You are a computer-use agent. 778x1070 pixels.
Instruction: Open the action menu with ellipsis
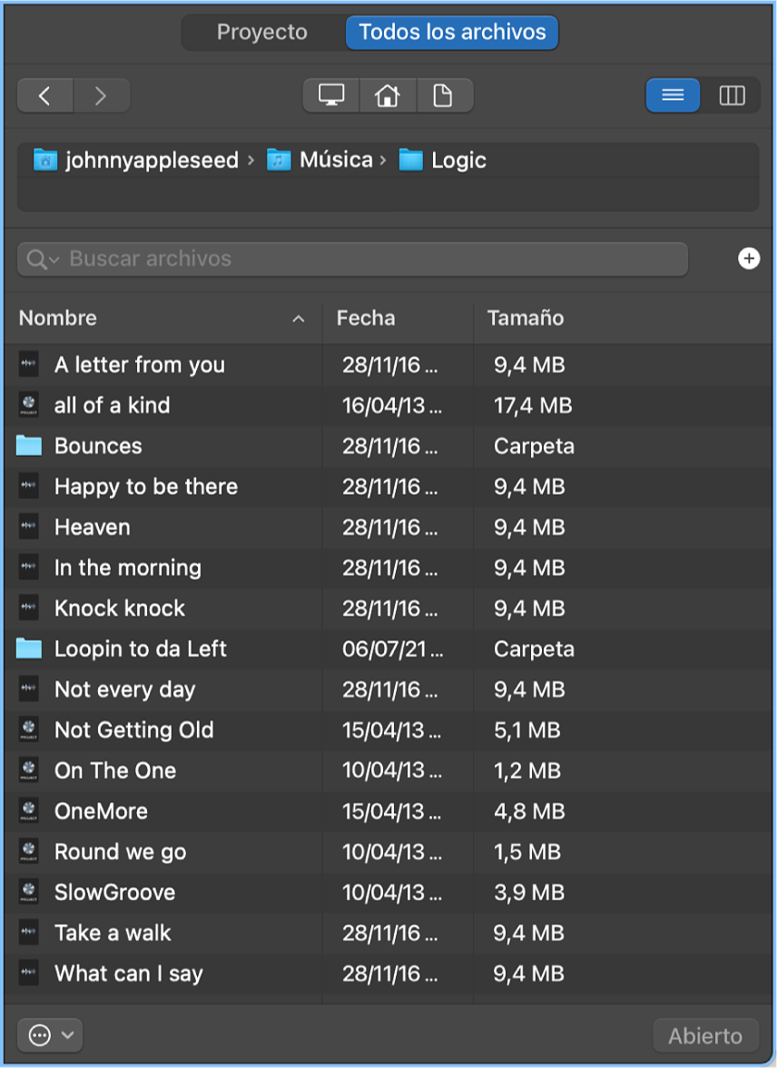[50, 1035]
